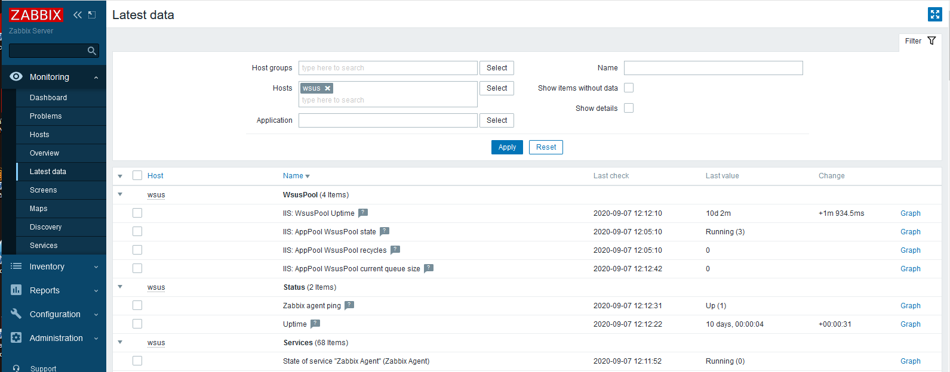Image resolution: width=950 pixels, height=372 pixels.
Task: Expand the Administration menu chevron
Action: (x=96, y=339)
